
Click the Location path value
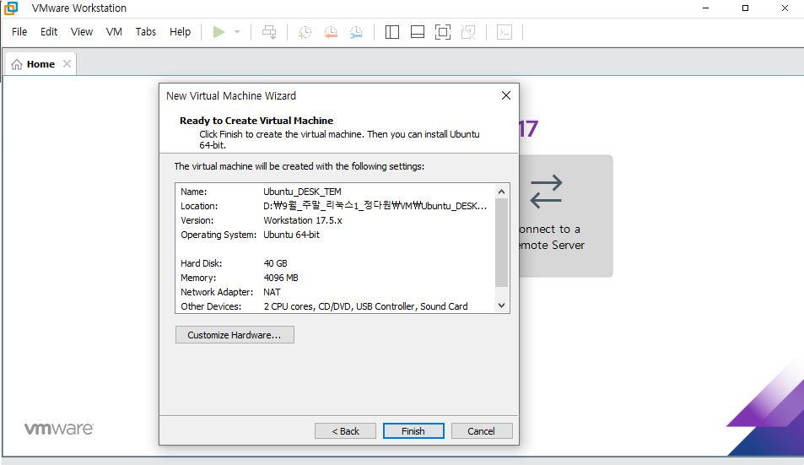tap(375, 206)
